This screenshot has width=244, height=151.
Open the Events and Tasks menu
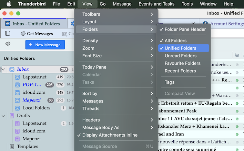coord(156,4)
